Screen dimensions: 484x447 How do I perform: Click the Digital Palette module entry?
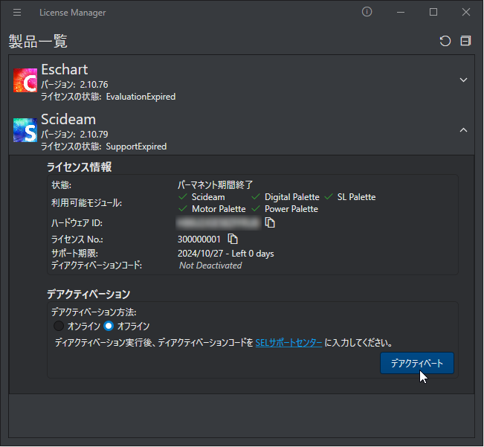click(285, 197)
